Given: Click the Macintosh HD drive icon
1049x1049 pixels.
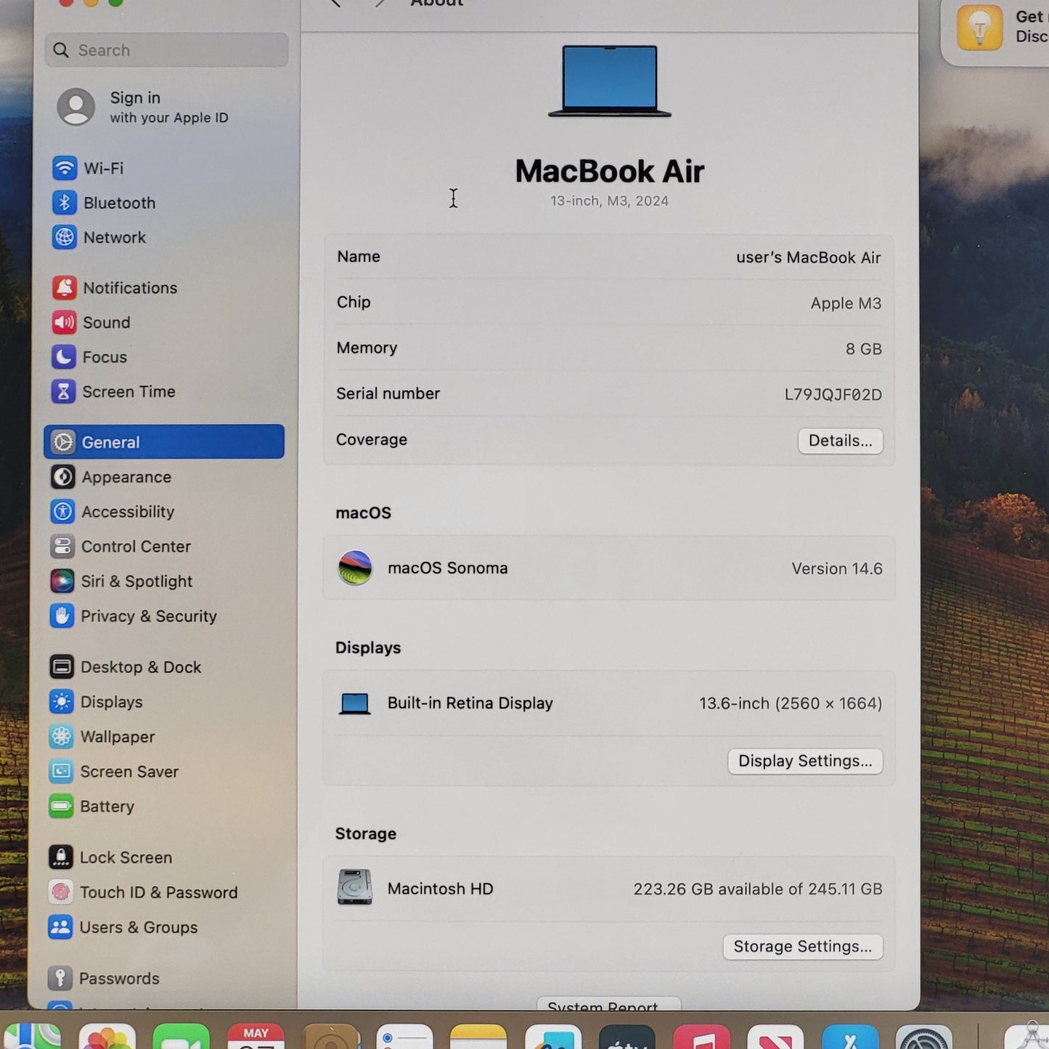Looking at the screenshot, I should coord(355,887).
